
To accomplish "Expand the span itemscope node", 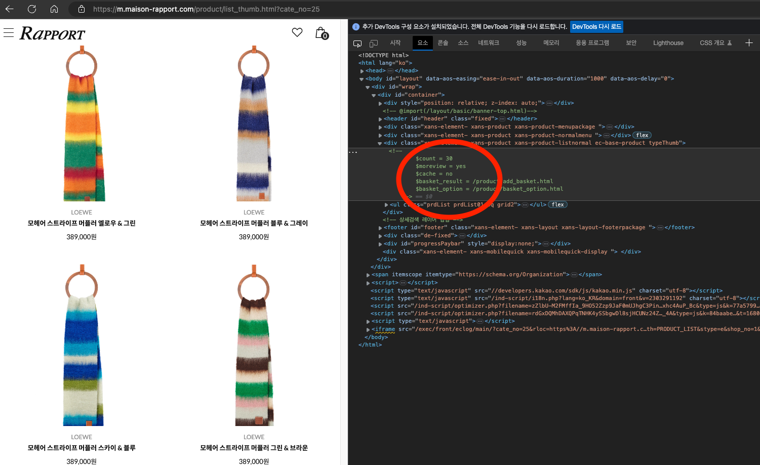I will [x=368, y=275].
